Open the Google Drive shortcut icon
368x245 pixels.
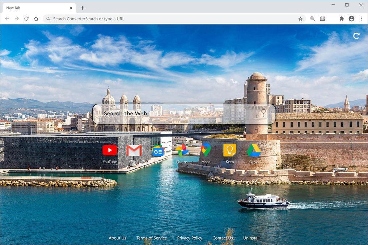(254, 150)
